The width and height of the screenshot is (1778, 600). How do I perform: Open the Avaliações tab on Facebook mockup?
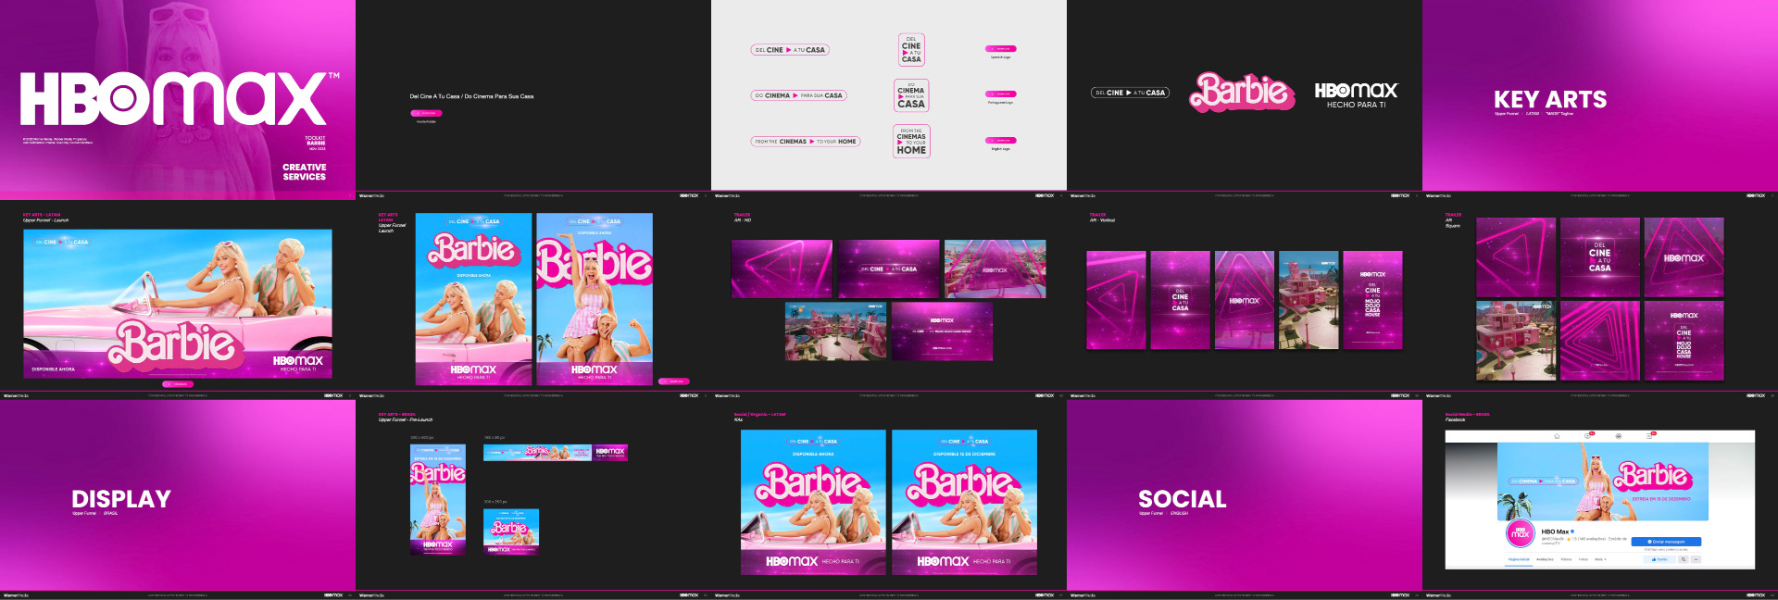point(1545,559)
